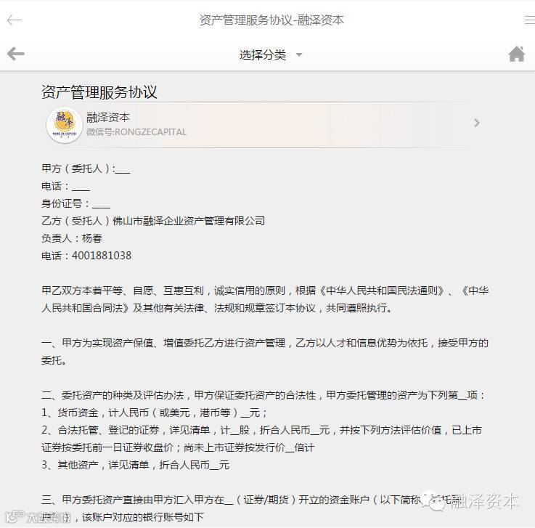535x528 pixels.
Task: Click the 资产管理服务协议 article heading
Action: point(99,92)
